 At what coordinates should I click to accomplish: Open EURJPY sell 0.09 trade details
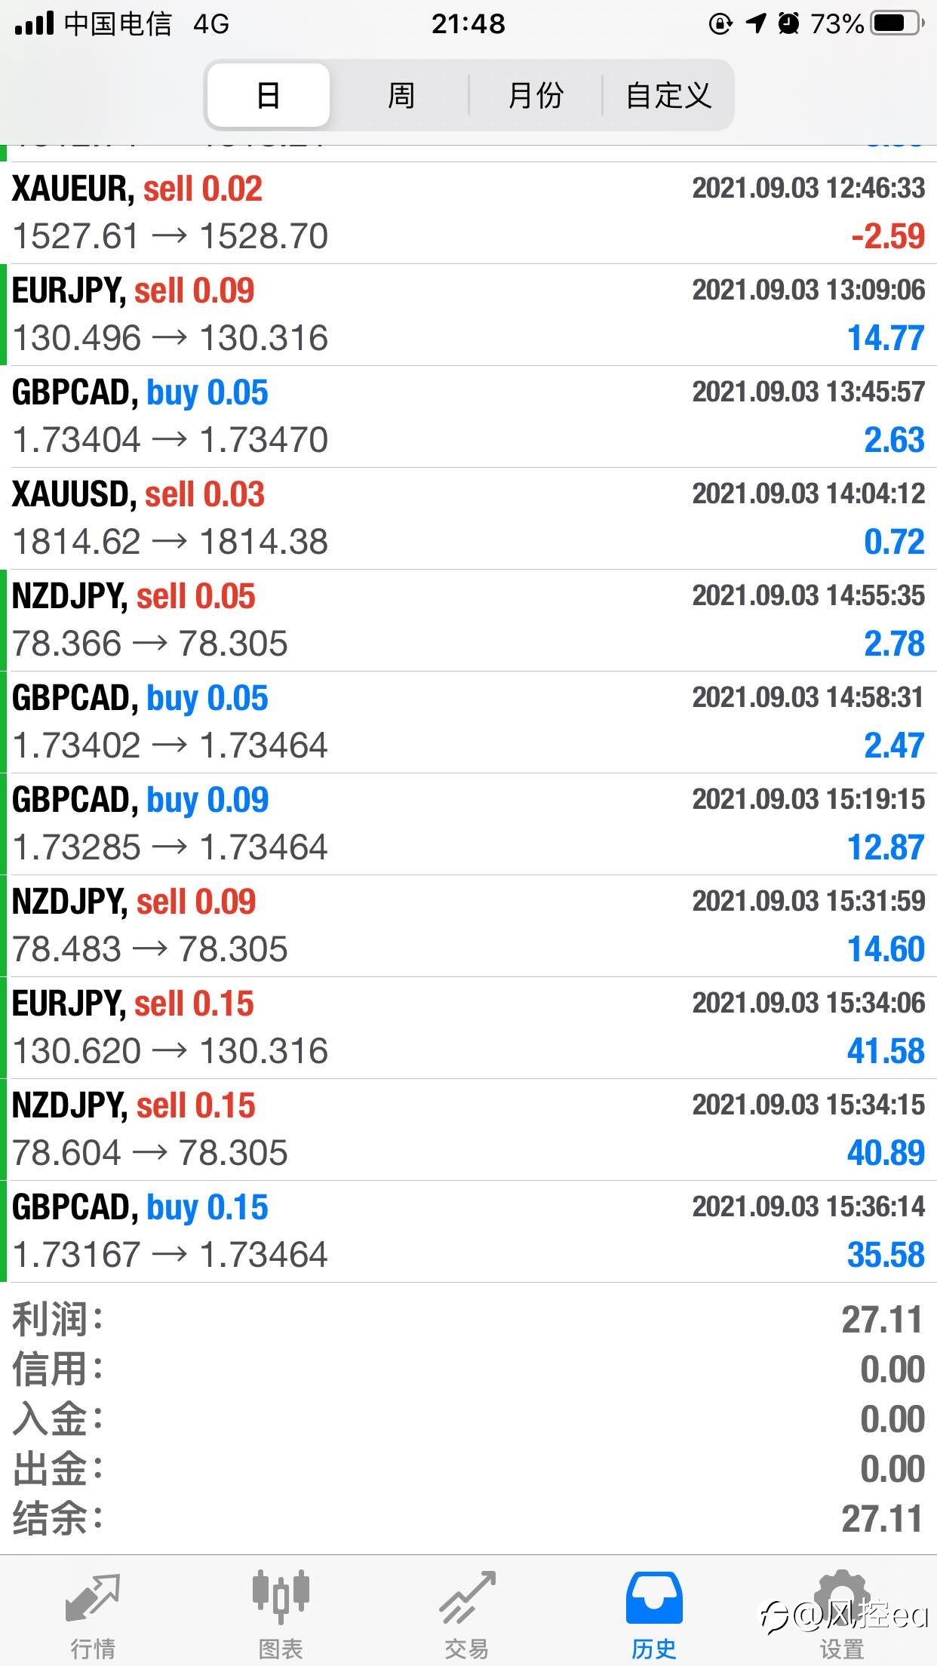(468, 315)
